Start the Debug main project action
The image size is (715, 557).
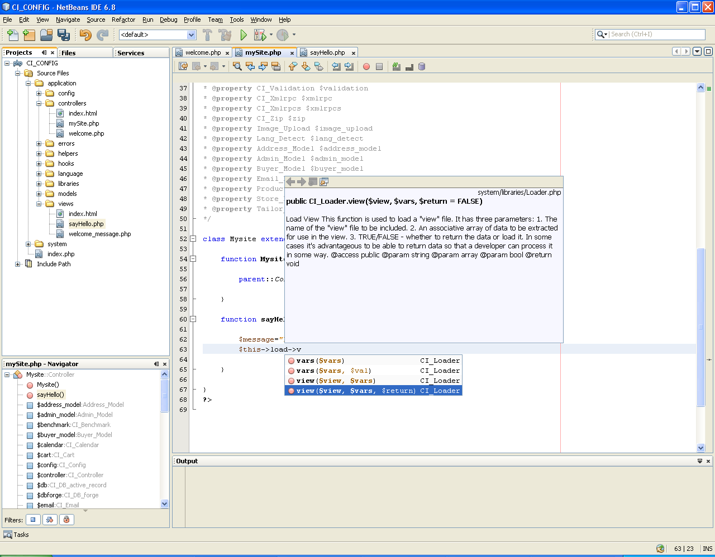(261, 35)
